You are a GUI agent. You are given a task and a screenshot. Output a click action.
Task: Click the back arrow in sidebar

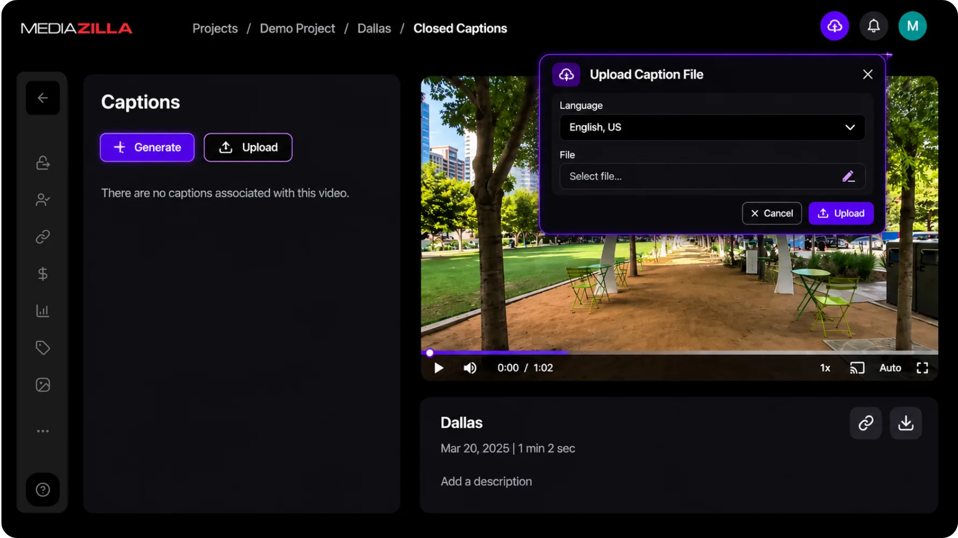click(43, 98)
